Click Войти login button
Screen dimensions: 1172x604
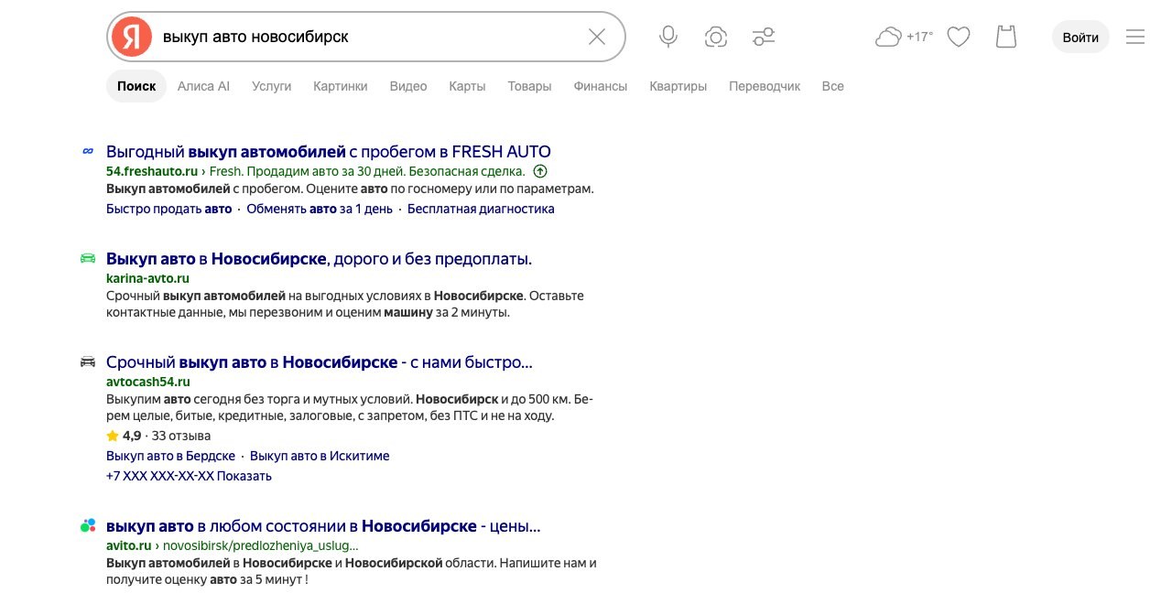tap(1081, 38)
